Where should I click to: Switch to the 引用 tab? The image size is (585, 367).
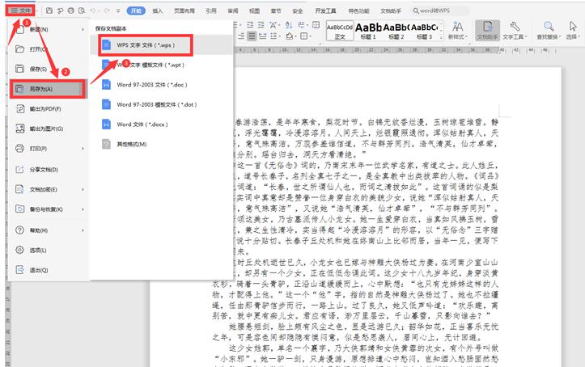click(x=211, y=11)
